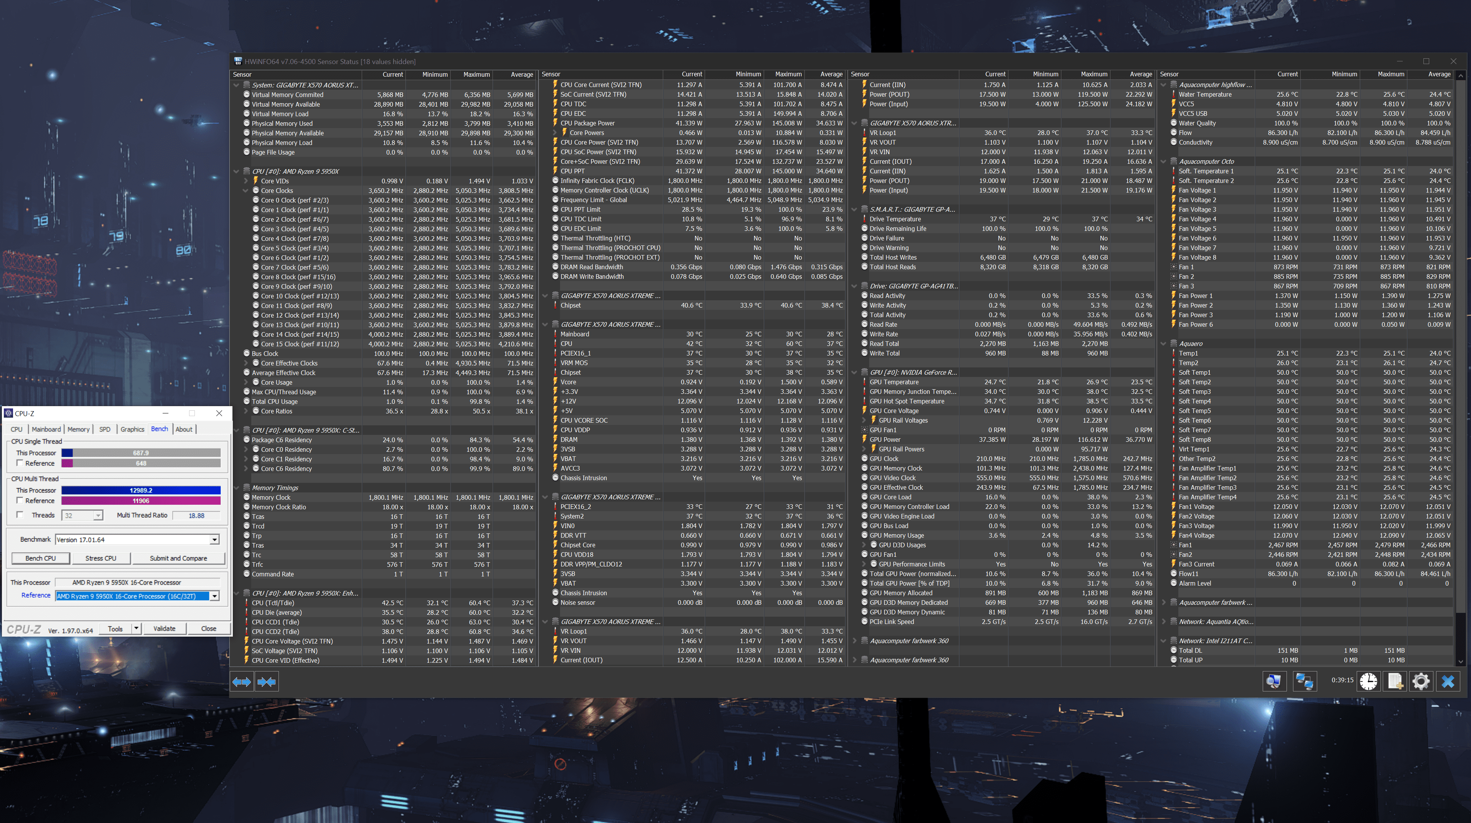Click the CPU (Tctl/Tdie) thermometer icon

coord(247,603)
